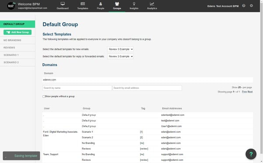Open the floating help chat bubble
Screen dimensions: 263x163
(251, 154)
